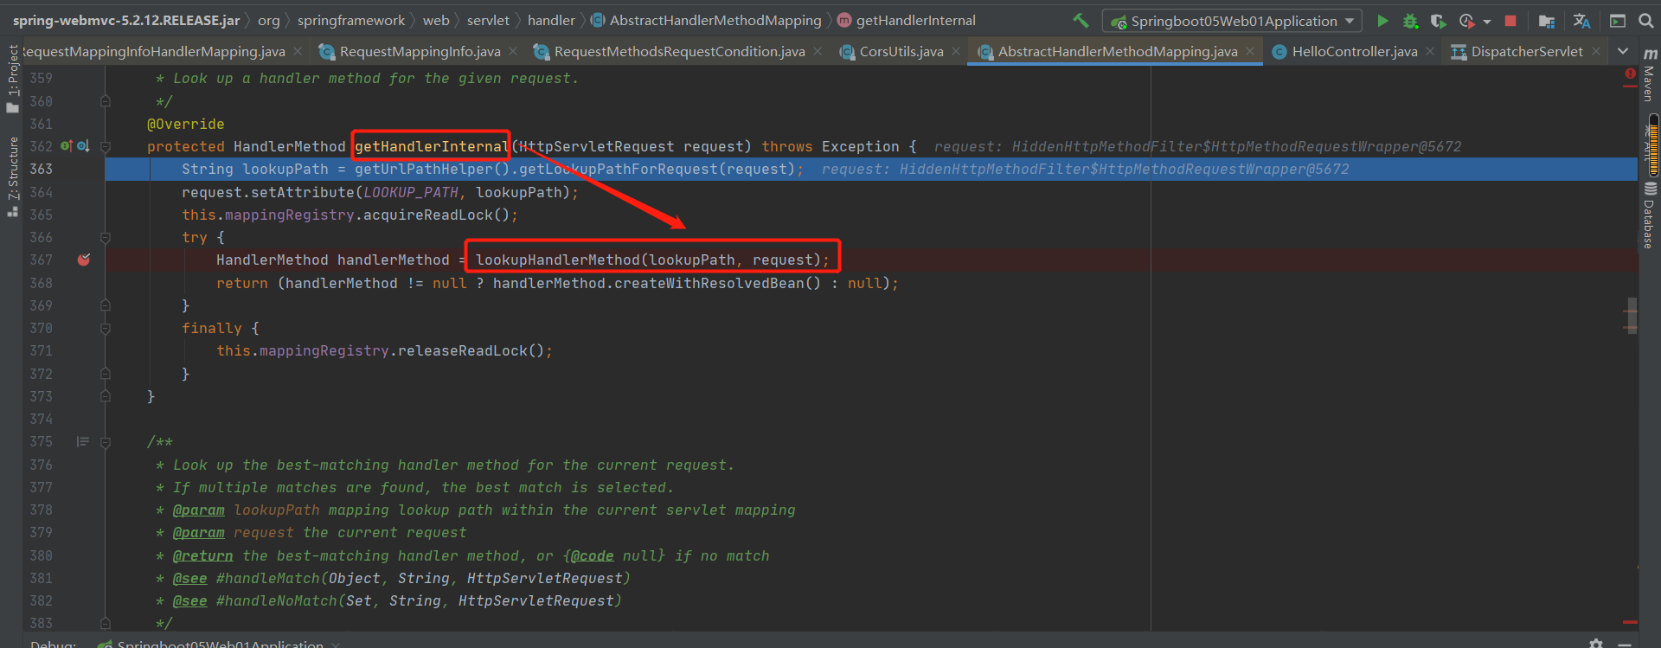Click the DispatcherServlet diagram tab icon
Viewport: 1661px width, 648px height.
tap(1459, 52)
